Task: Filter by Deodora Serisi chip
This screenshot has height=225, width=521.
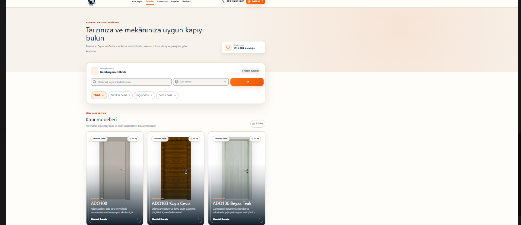Action: coord(120,95)
